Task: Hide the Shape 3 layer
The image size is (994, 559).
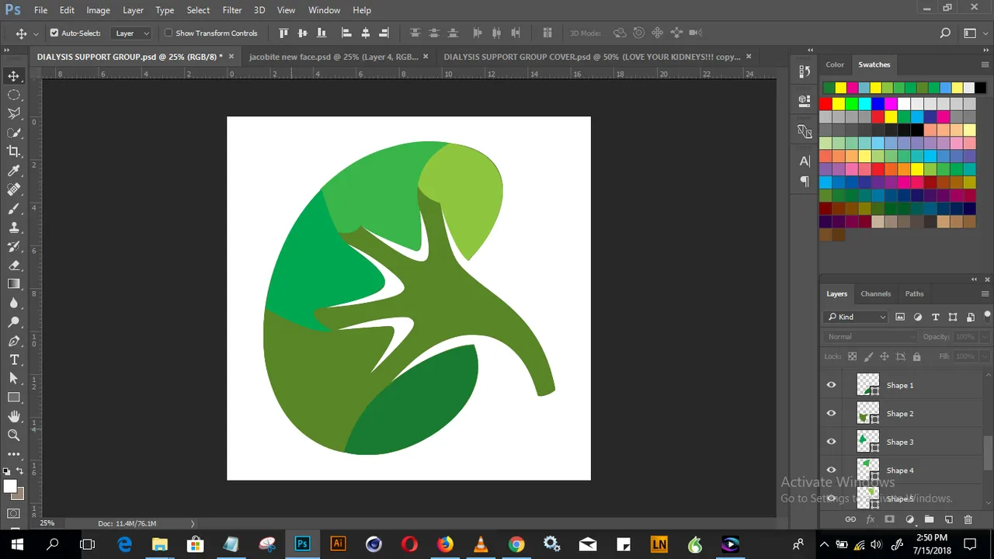Action: click(832, 442)
